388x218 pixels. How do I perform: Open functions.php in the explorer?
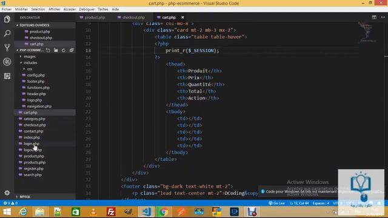pyautogui.click(x=38, y=87)
